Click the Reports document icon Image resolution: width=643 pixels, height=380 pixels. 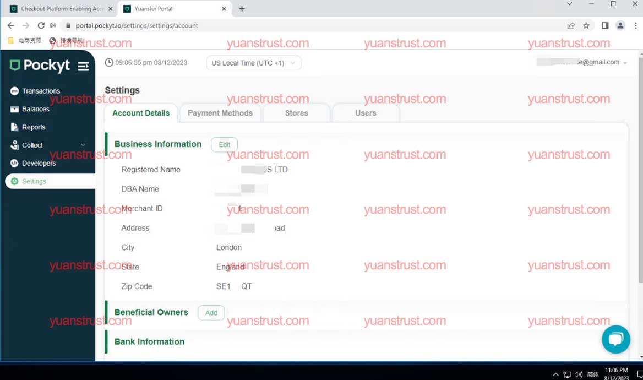tap(14, 127)
